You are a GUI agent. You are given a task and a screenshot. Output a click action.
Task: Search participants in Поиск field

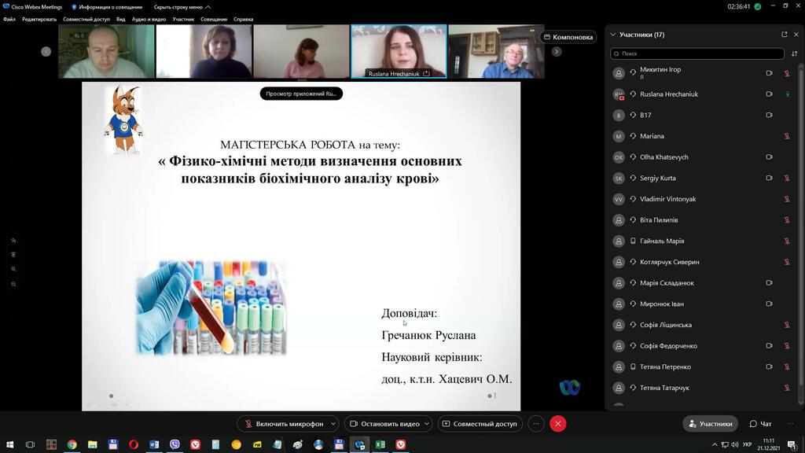pyautogui.click(x=697, y=53)
